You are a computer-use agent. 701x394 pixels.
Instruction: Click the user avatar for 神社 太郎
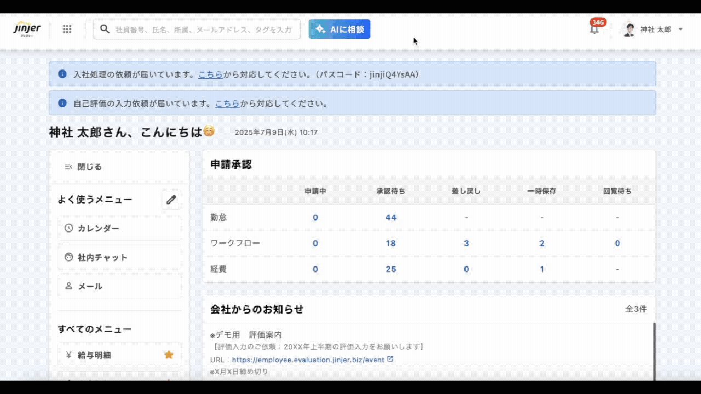pyautogui.click(x=629, y=30)
